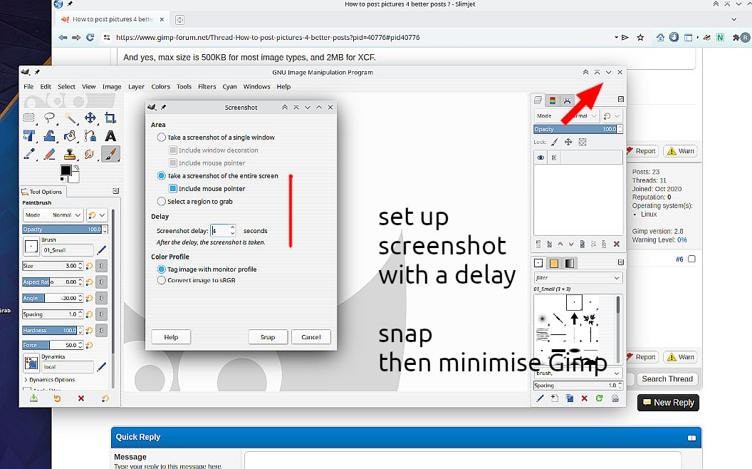Choose Take a screenshot of the entire screen

tap(218, 175)
